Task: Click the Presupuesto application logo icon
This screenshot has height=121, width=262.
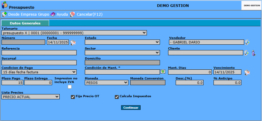Action: (4, 5)
